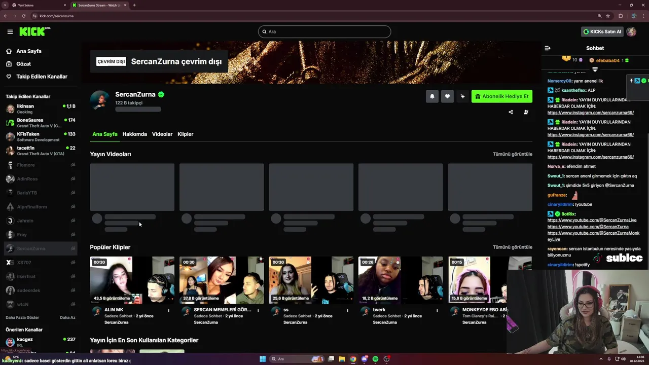Open tab search dropdown in Chrome

click(6, 5)
